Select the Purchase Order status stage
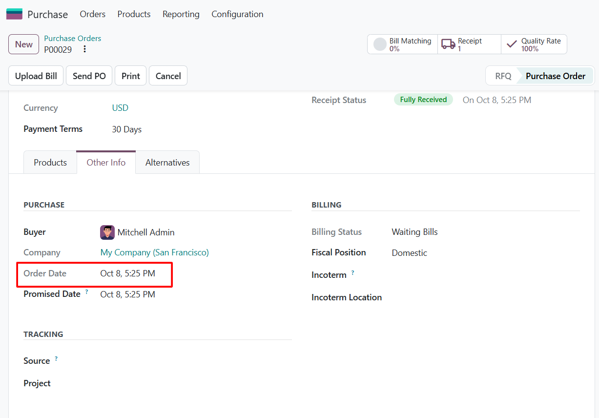The height and width of the screenshot is (418, 599). pyautogui.click(x=556, y=76)
